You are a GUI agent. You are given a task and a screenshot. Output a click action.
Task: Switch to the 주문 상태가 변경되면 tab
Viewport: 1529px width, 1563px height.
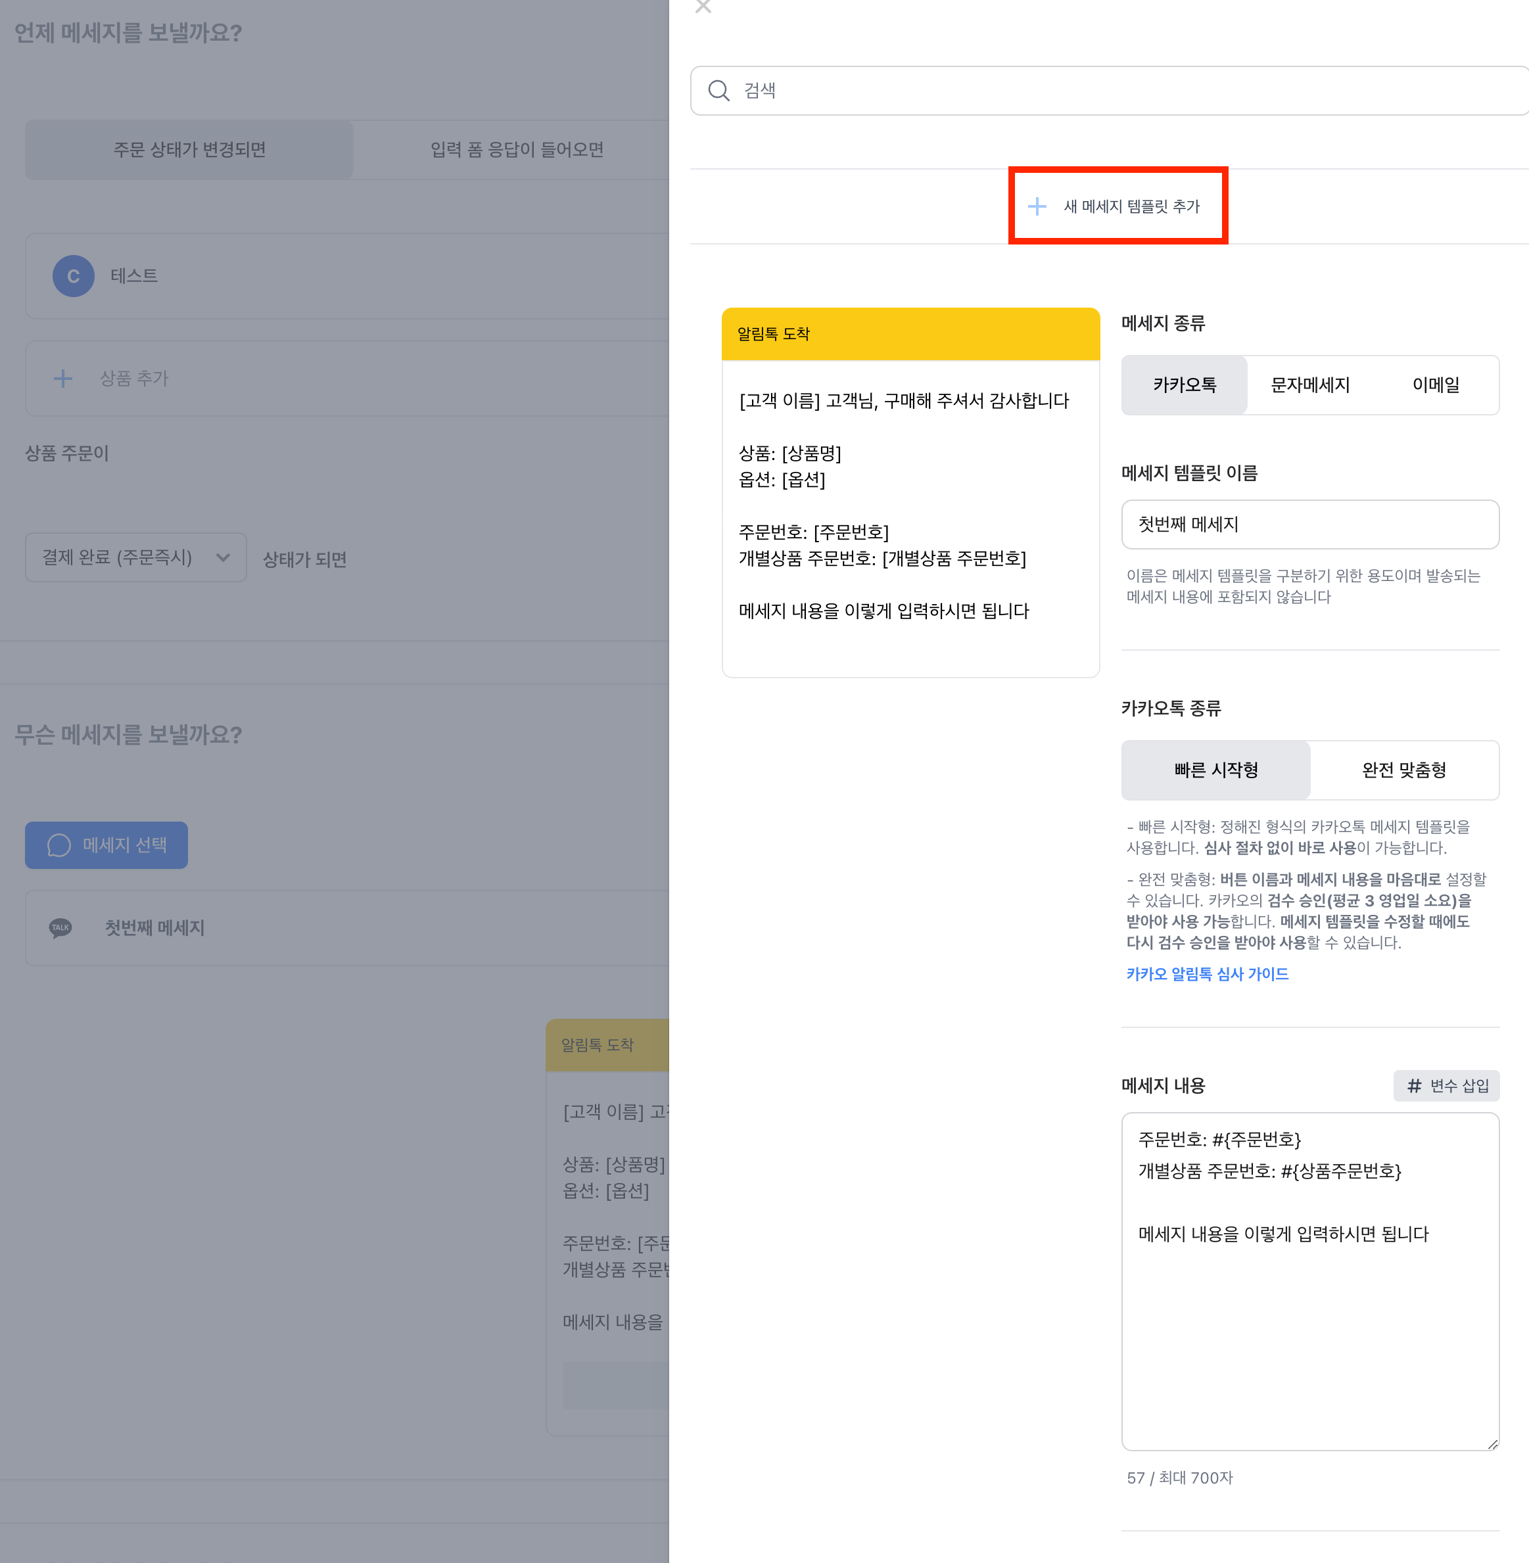(x=189, y=150)
